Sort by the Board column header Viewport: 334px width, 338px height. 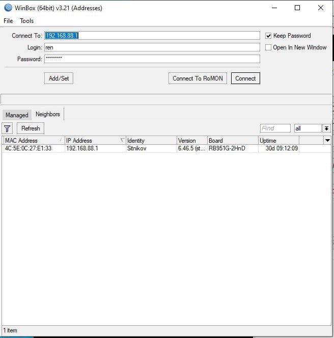233,141
